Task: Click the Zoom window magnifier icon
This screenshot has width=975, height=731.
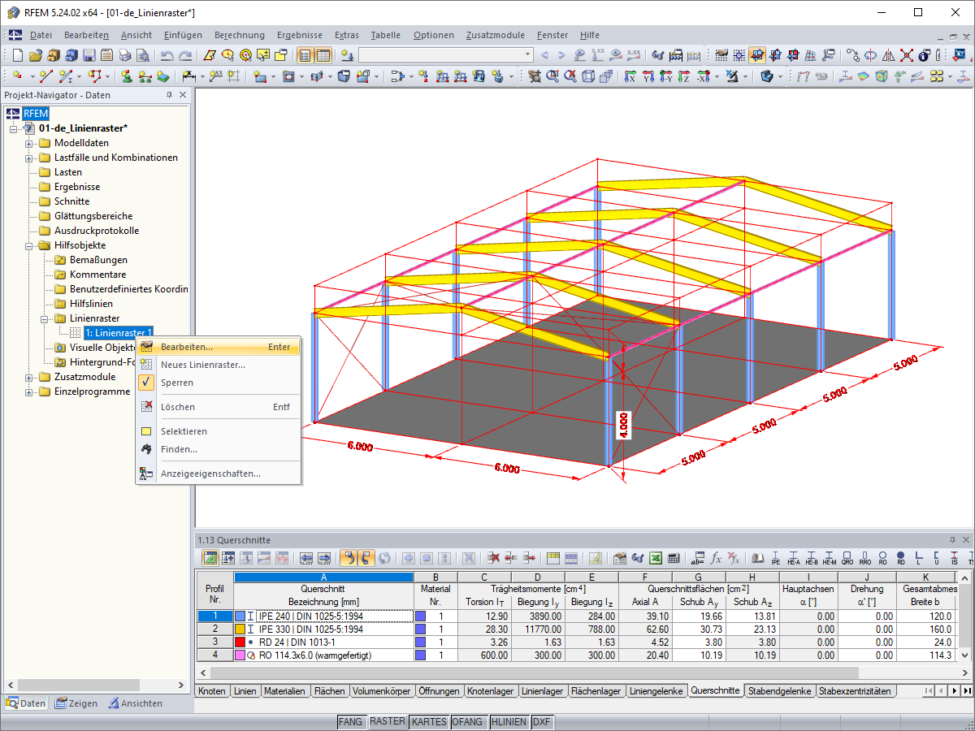Action: point(552,76)
